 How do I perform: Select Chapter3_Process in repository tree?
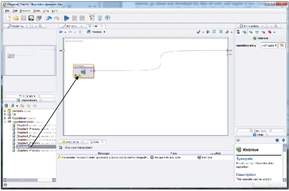point(28,129)
